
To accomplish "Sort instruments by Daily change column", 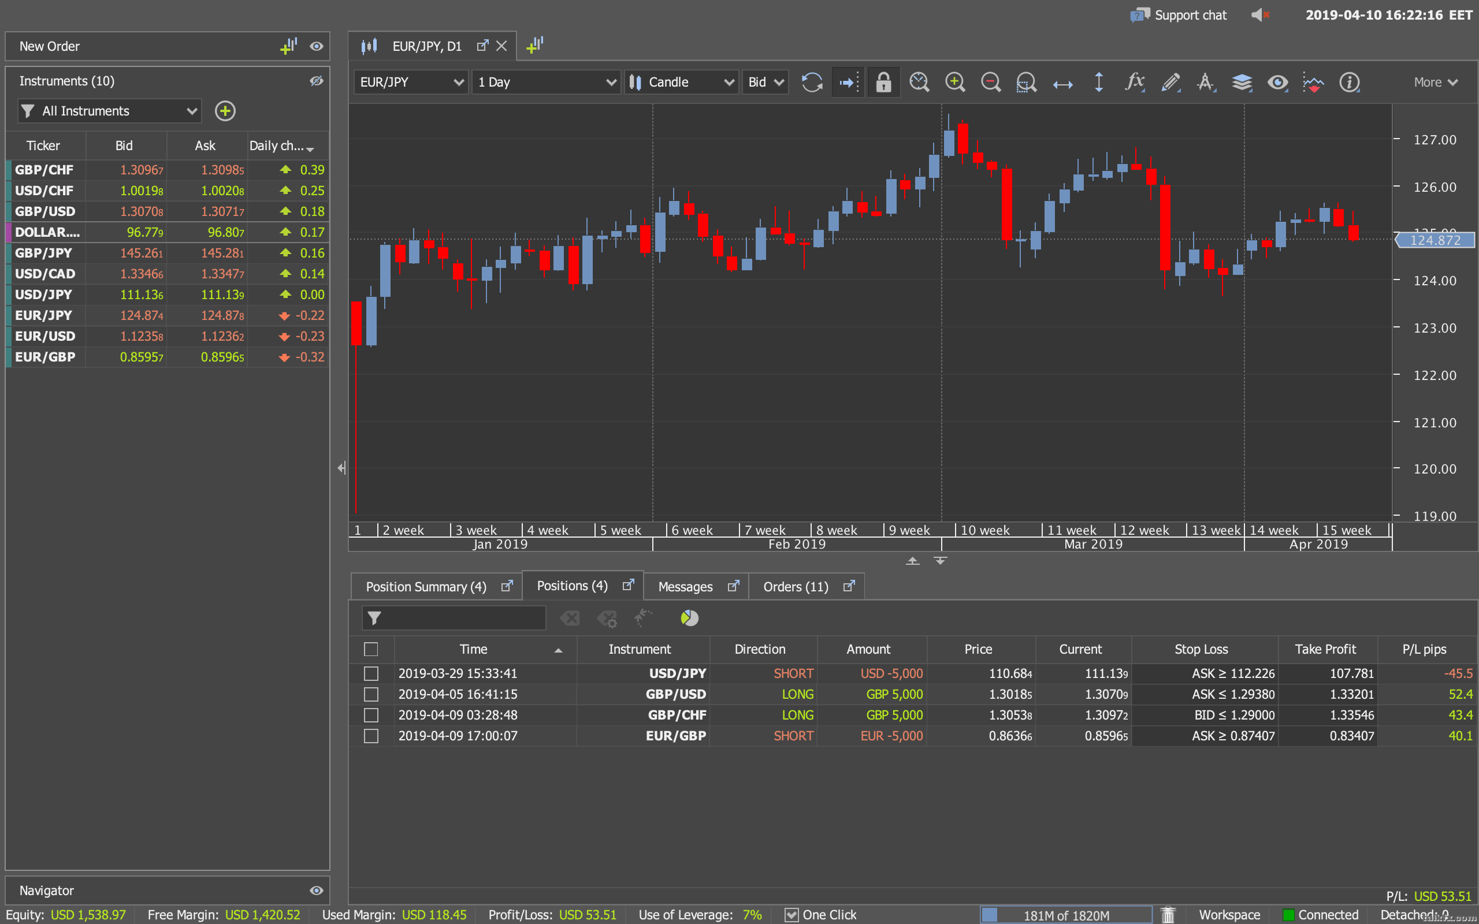I will coord(287,146).
